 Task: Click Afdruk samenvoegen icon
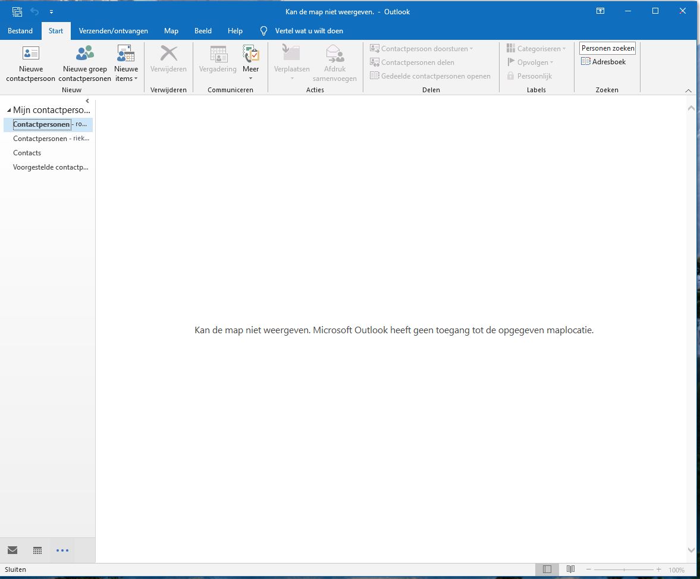[x=335, y=53]
